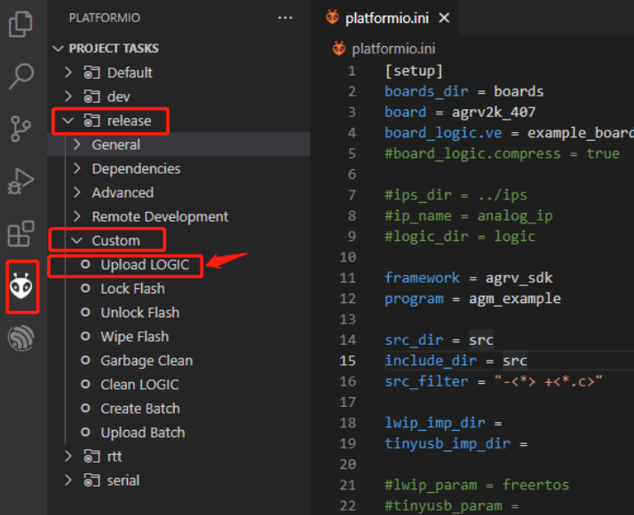Click the #lwip_param = freertos line
This screenshot has width=634, height=515.
[477, 485]
